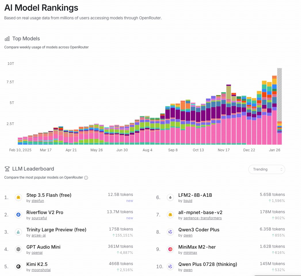301x276 pixels.
Task: Click the Trinity Large Preview arcee-ai logo
Action: click(x=18, y=232)
